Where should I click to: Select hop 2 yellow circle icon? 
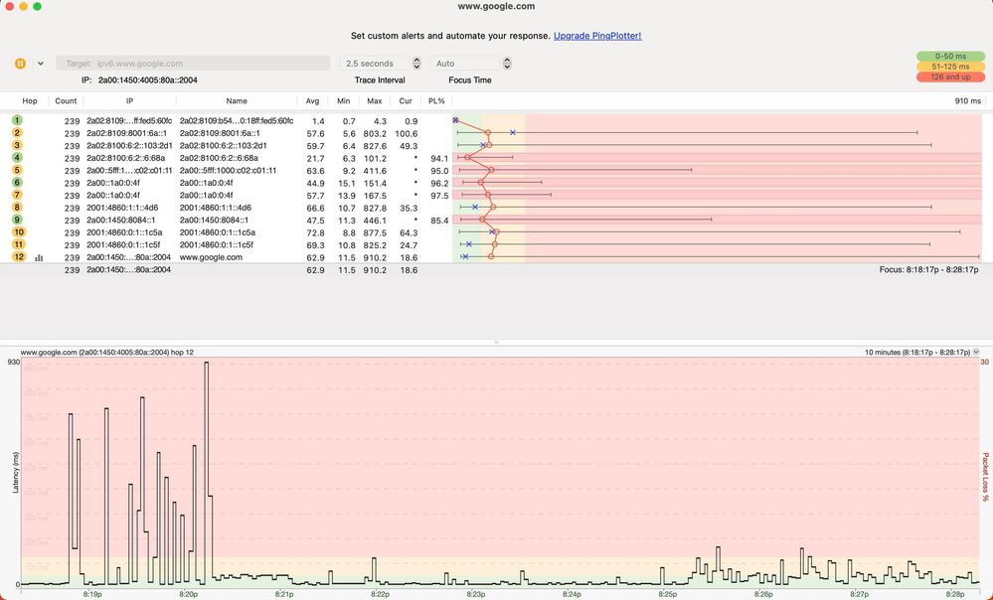tap(17, 133)
